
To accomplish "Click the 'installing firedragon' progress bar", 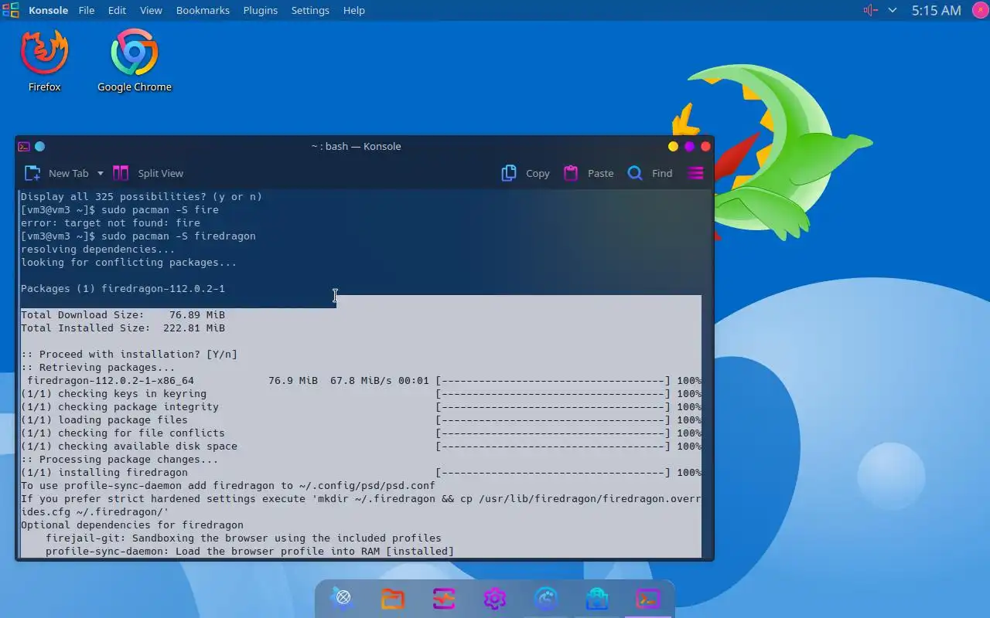I will click(x=553, y=472).
